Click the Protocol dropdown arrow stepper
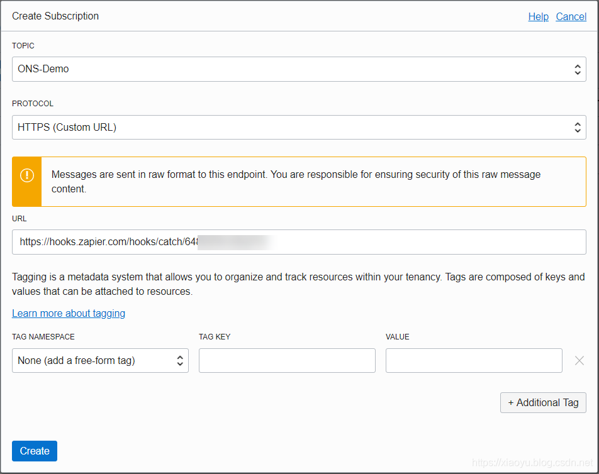599x474 pixels. (578, 127)
